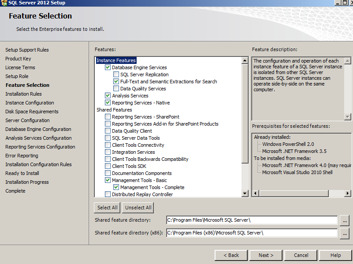The height and width of the screenshot is (264, 353).
Task: Enable the SQL Server Replication checkbox
Action: (x=116, y=74)
